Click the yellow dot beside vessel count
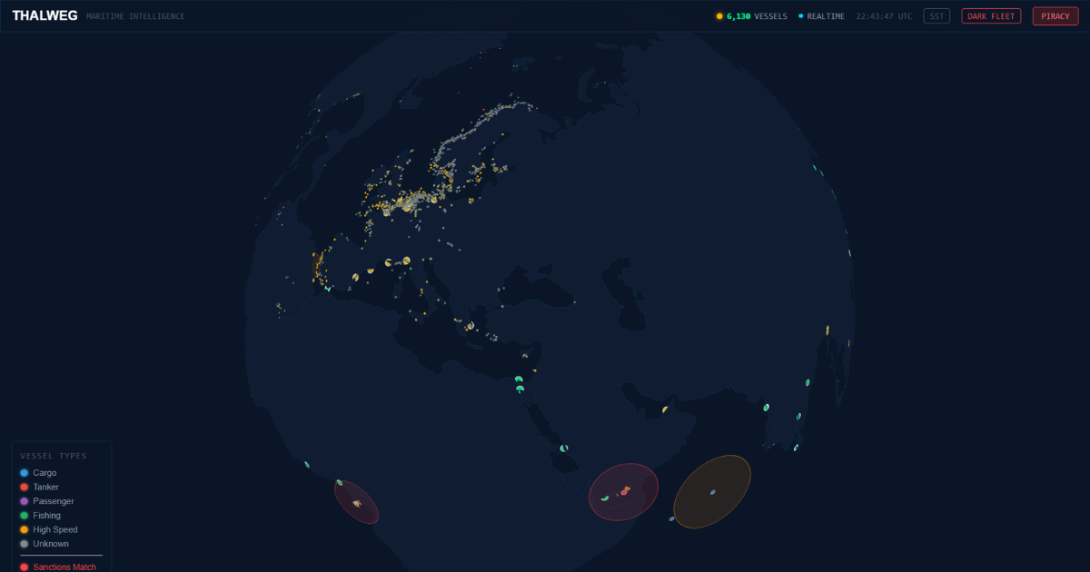This screenshot has width=1090, height=572. click(x=719, y=16)
